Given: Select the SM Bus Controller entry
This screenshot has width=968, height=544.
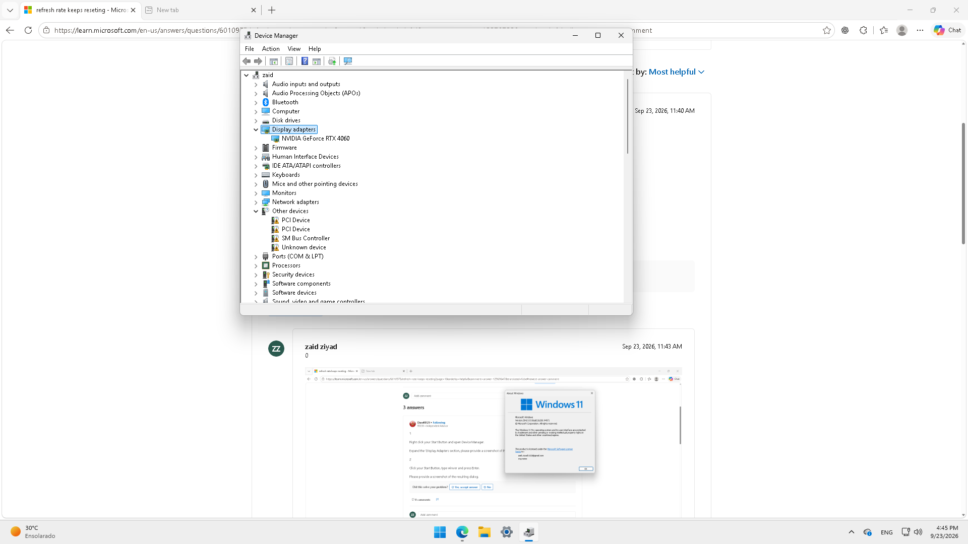Looking at the screenshot, I should [306, 238].
